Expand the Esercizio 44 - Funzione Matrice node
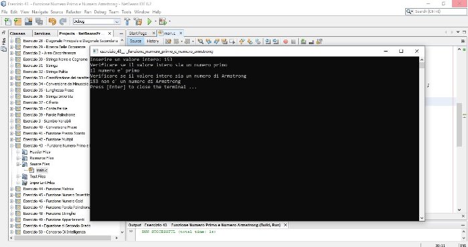The width and height of the screenshot is (468, 247). (x=11, y=189)
